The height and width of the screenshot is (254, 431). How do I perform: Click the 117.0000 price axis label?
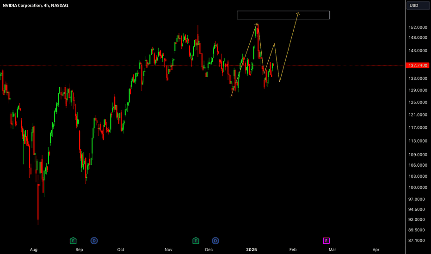click(x=418, y=127)
